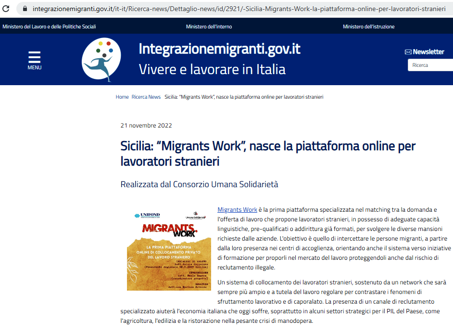Select the browser address bar URL
Screen dimensions: 453x332
point(239,9)
